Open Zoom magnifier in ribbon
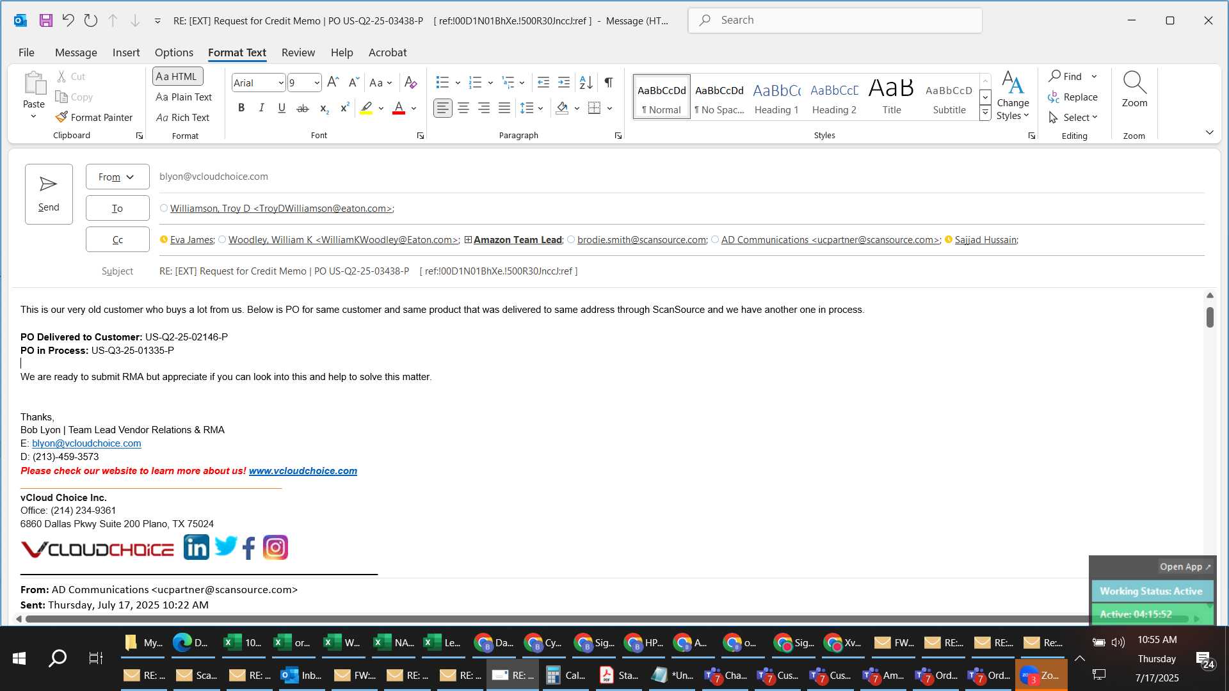 pos(1134,90)
